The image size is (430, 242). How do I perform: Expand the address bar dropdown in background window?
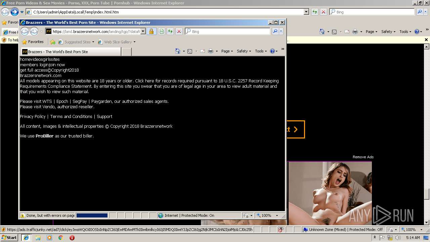(x=306, y=12)
